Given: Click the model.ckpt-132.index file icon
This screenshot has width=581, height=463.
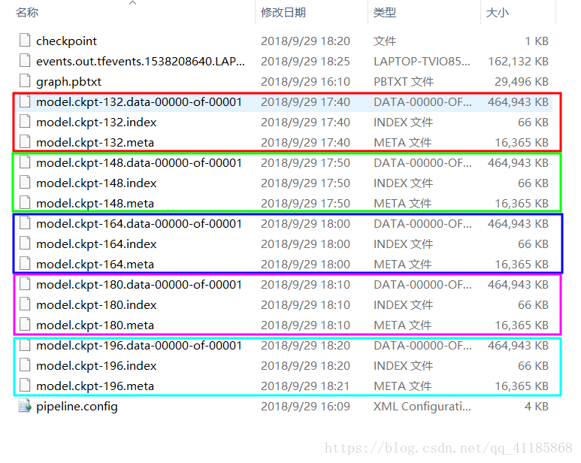Looking at the screenshot, I should tap(25, 122).
